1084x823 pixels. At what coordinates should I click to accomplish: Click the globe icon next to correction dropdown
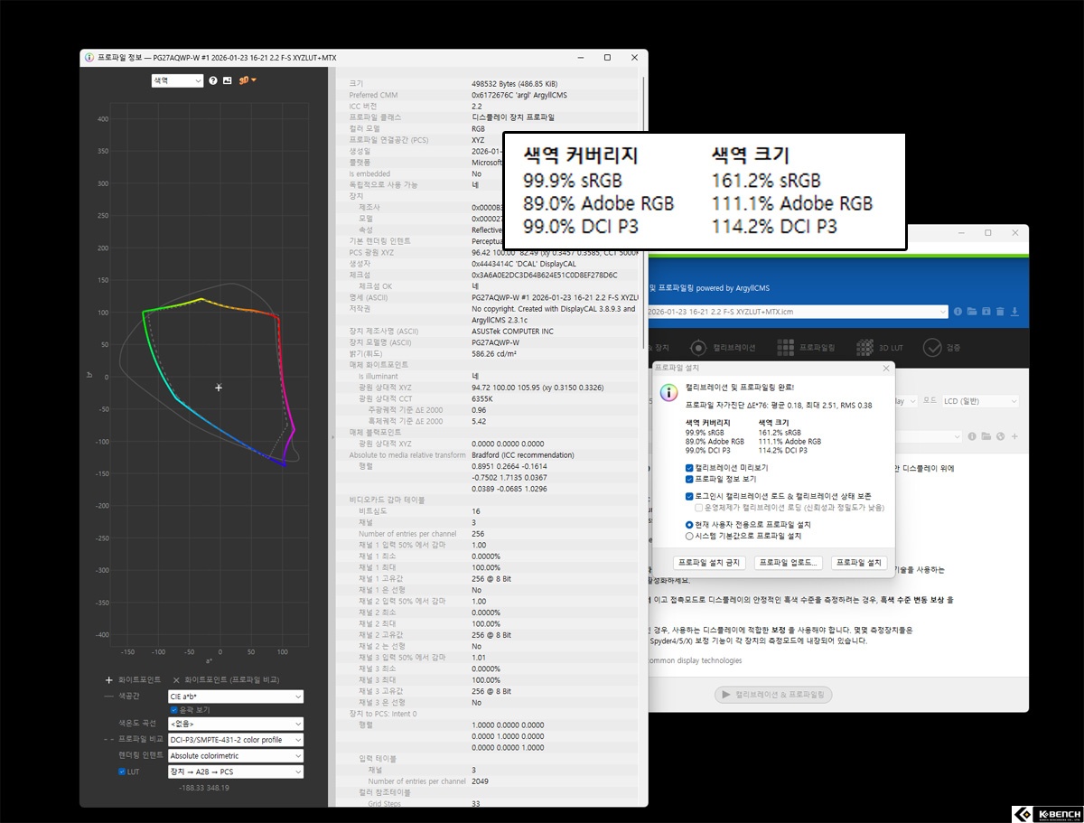[1001, 436]
